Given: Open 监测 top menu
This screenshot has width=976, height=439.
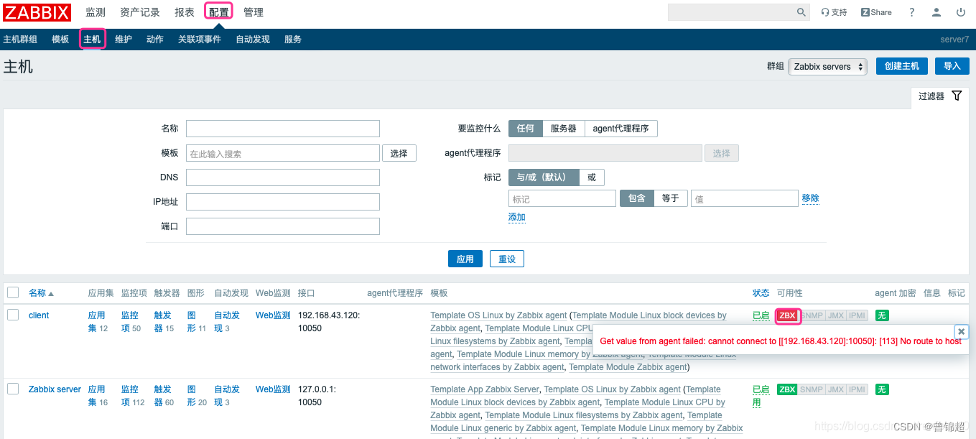Looking at the screenshot, I should (x=96, y=12).
